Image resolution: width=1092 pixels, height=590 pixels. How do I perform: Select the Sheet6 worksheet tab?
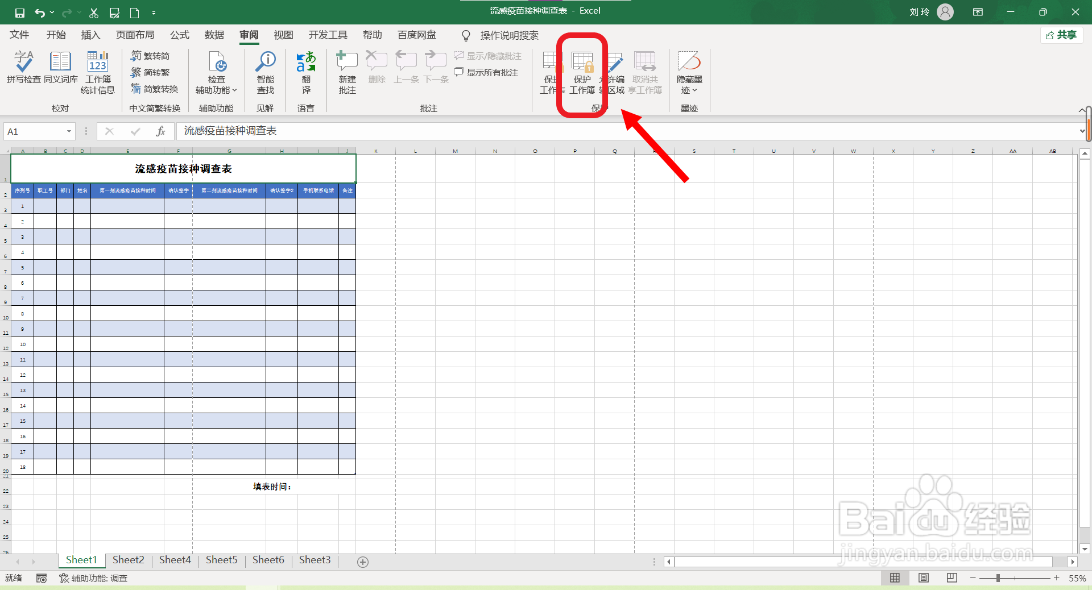pos(268,560)
